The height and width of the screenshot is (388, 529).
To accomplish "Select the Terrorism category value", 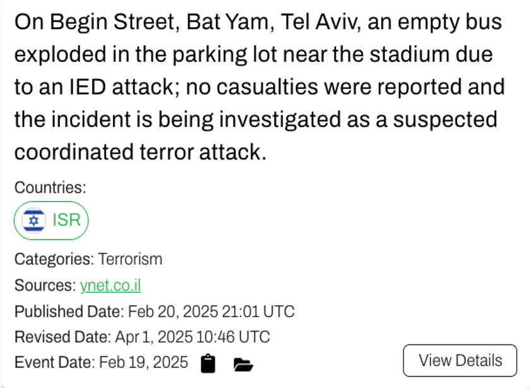I will [x=130, y=259].
